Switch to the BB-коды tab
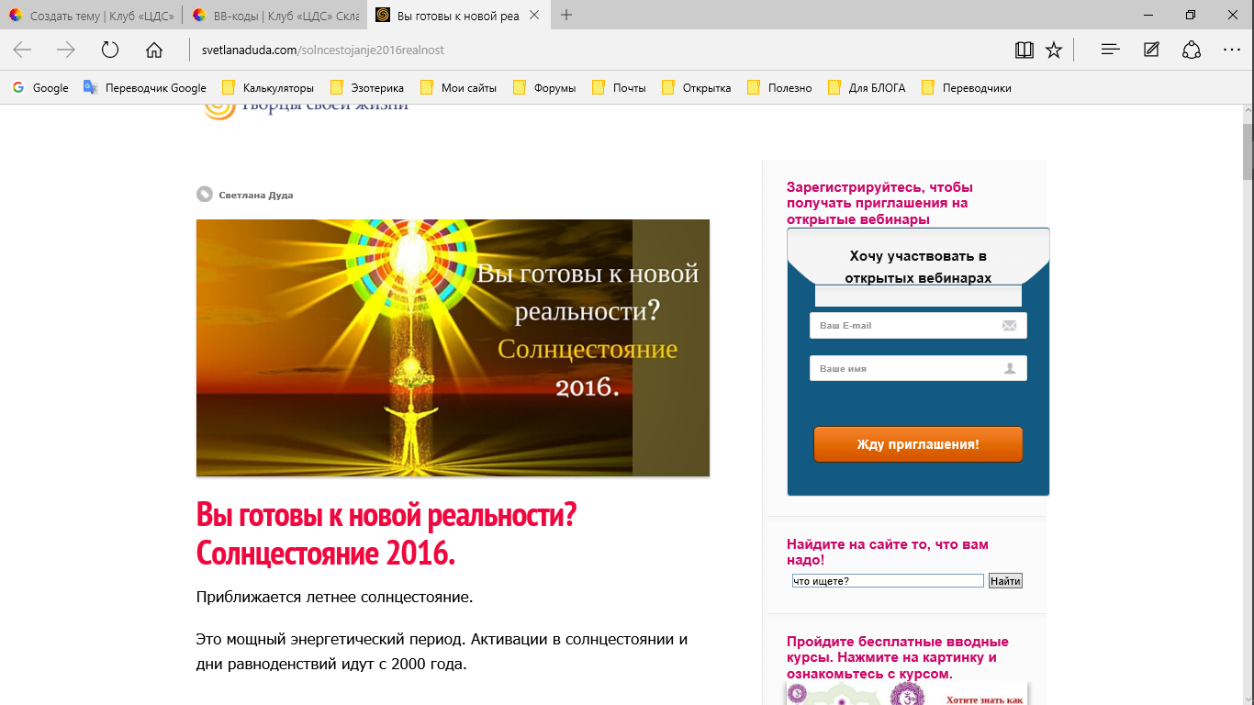 point(275,15)
